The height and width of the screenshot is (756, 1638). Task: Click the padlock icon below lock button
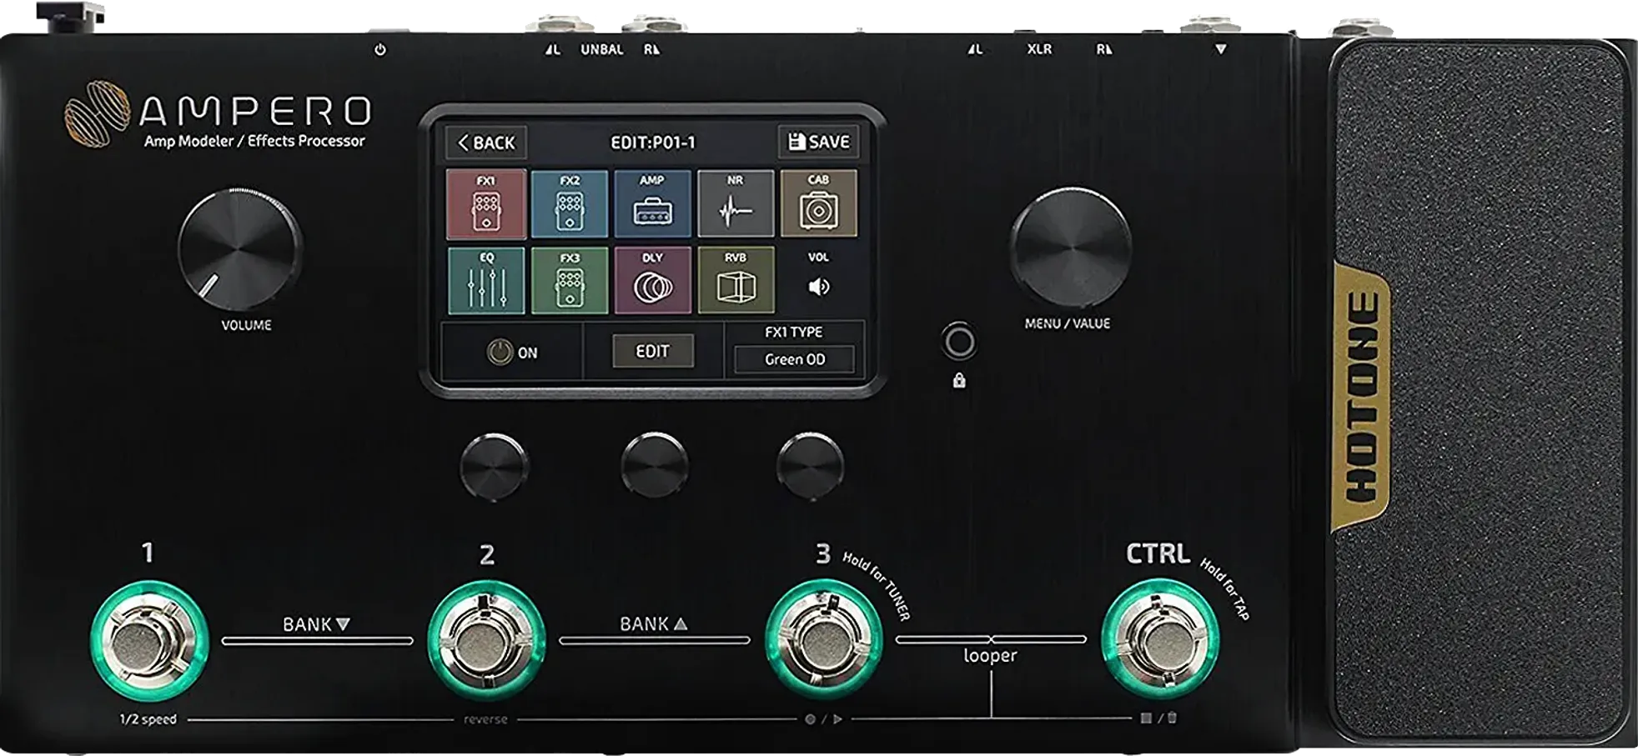click(x=959, y=380)
